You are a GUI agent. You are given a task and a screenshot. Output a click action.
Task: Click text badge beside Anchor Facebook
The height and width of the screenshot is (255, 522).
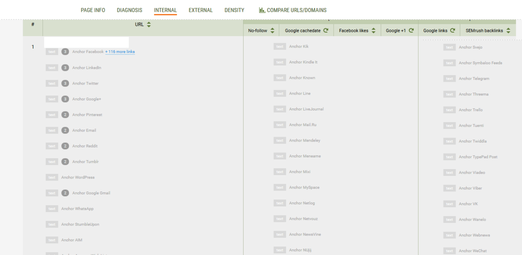tap(52, 52)
